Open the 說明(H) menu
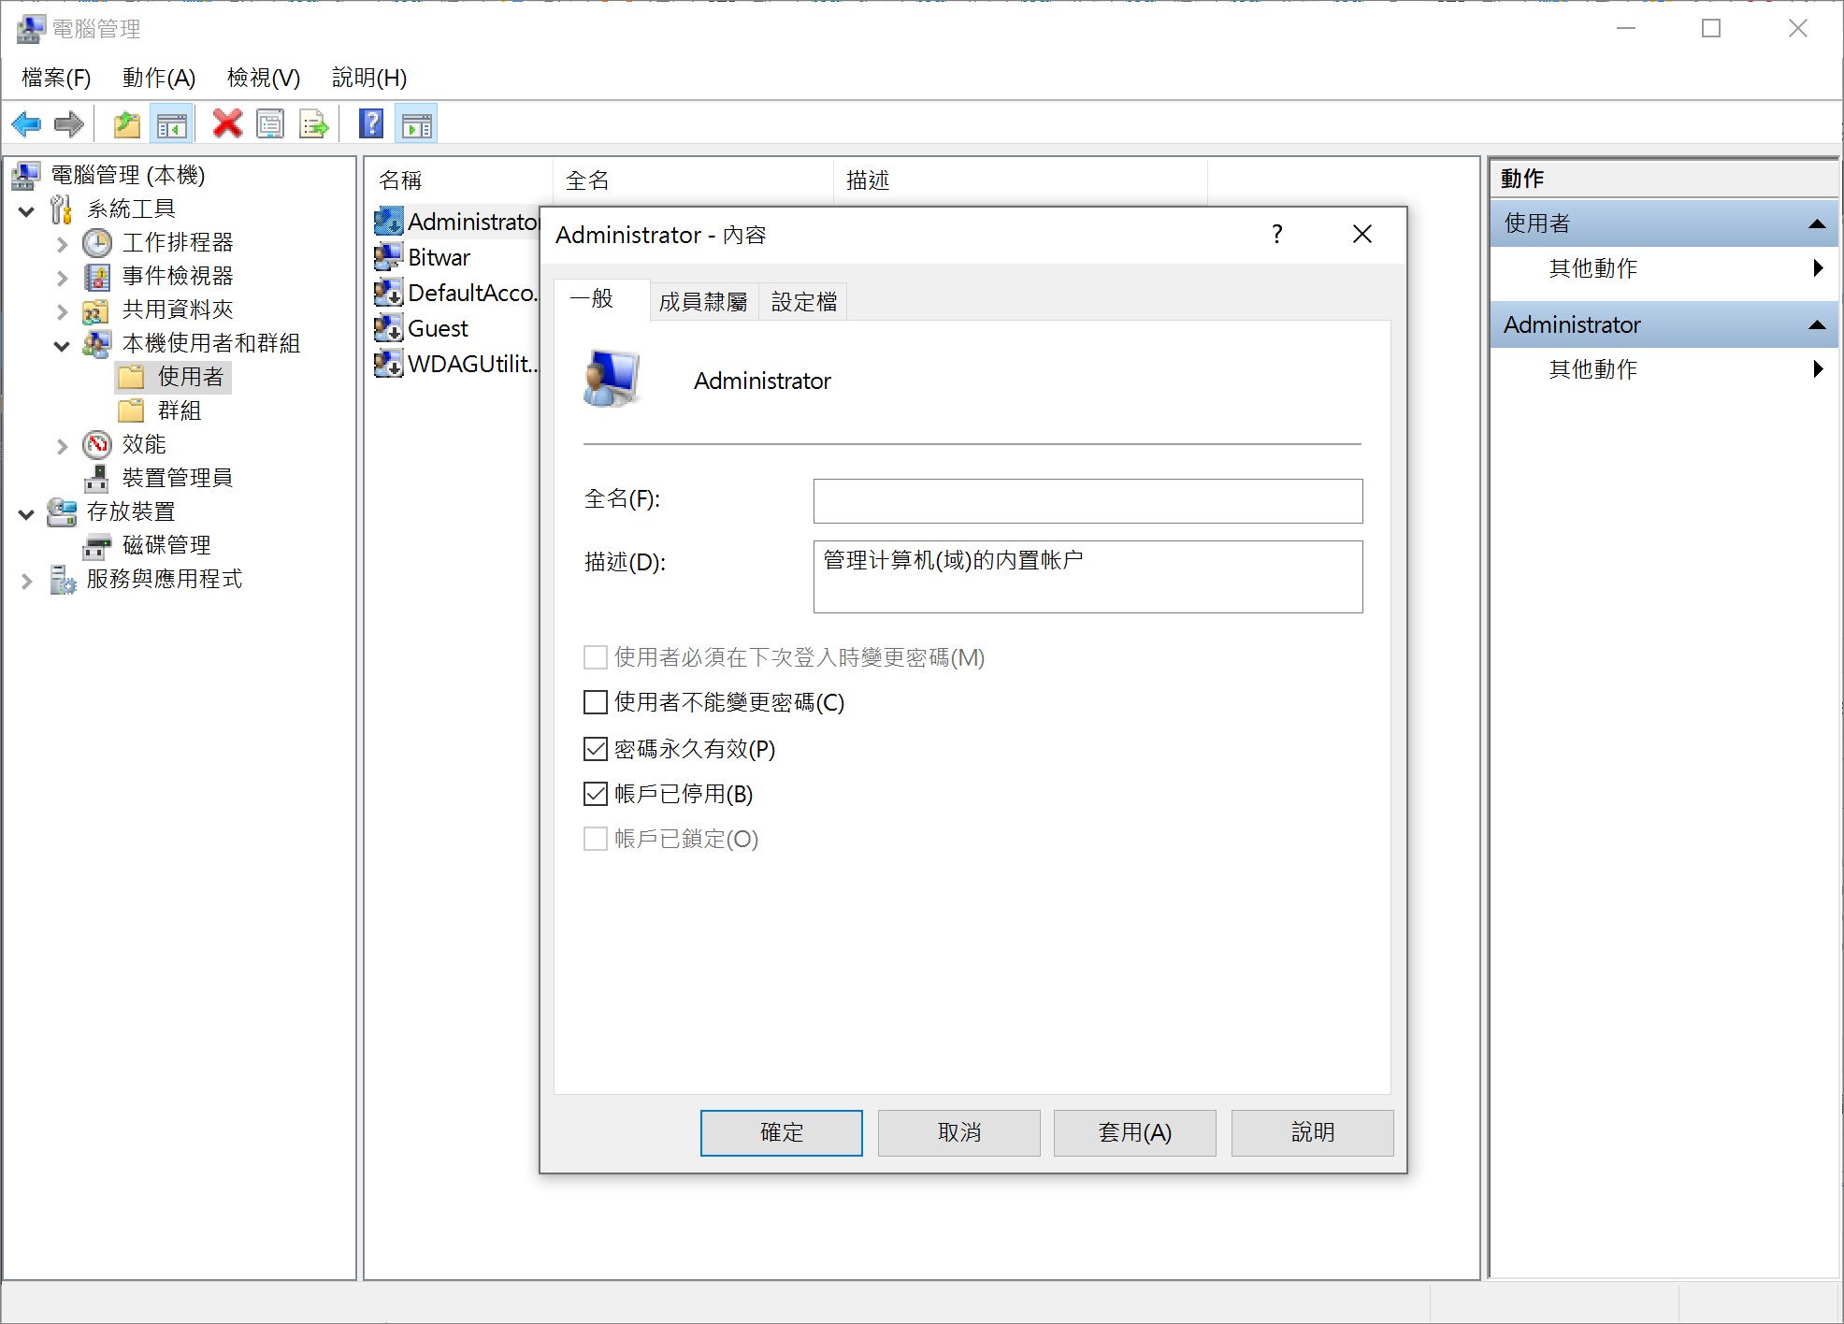This screenshot has width=1844, height=1324. point(369,78)
